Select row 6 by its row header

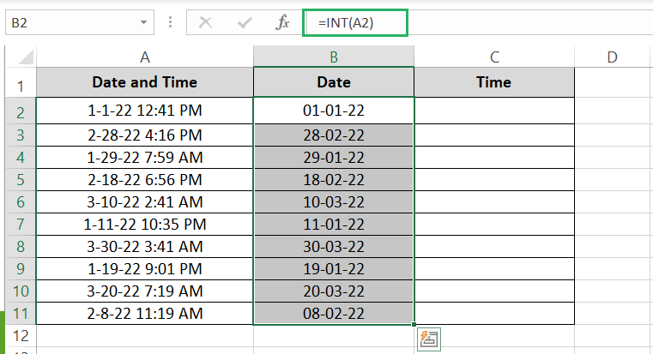click(19, 202)
